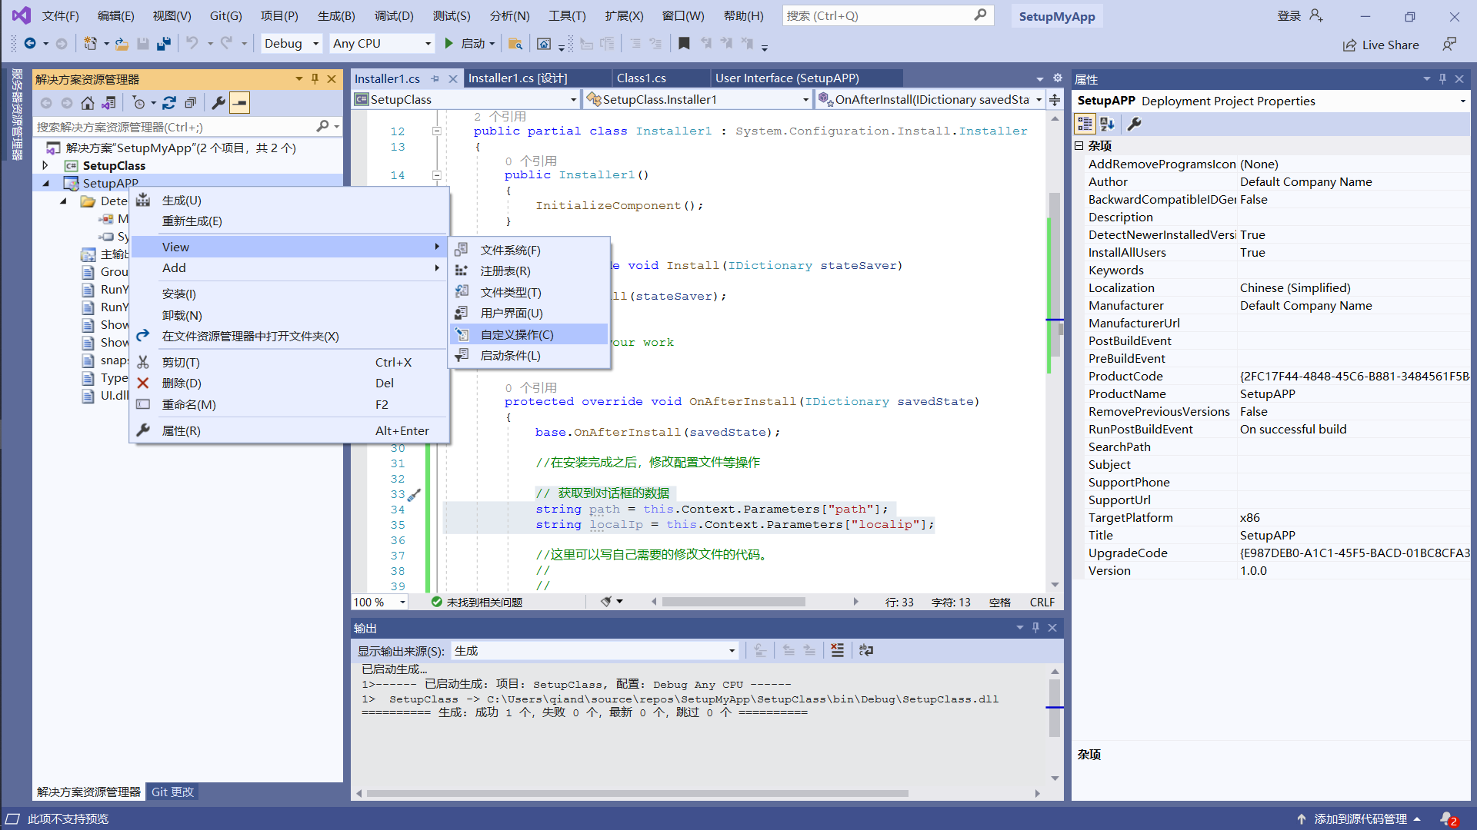Click Clear All icon in Output panel

pos(837,651)
